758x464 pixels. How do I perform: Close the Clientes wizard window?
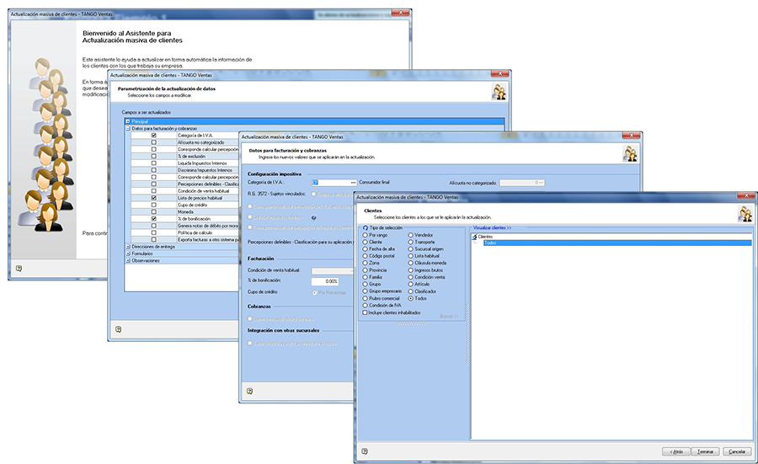pyautogui.click(x=746, y=195)
